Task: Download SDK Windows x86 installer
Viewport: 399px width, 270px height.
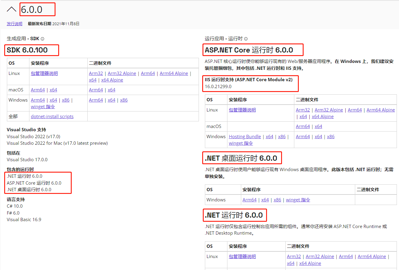Action: pos(66,100)
